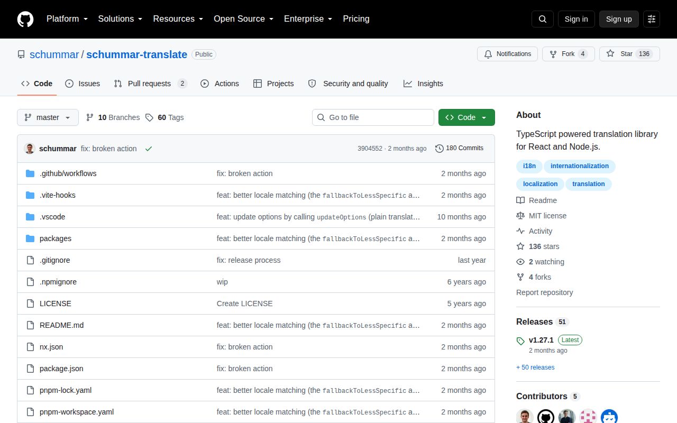The width and height of the screenshot is (677, 423).
Task: Click the Notifications button
Action: (x=508, y=54)
